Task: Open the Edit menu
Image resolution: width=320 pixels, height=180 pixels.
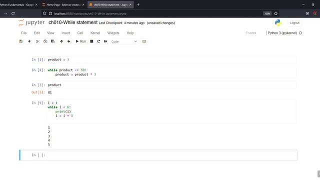Action: point(36,33)
